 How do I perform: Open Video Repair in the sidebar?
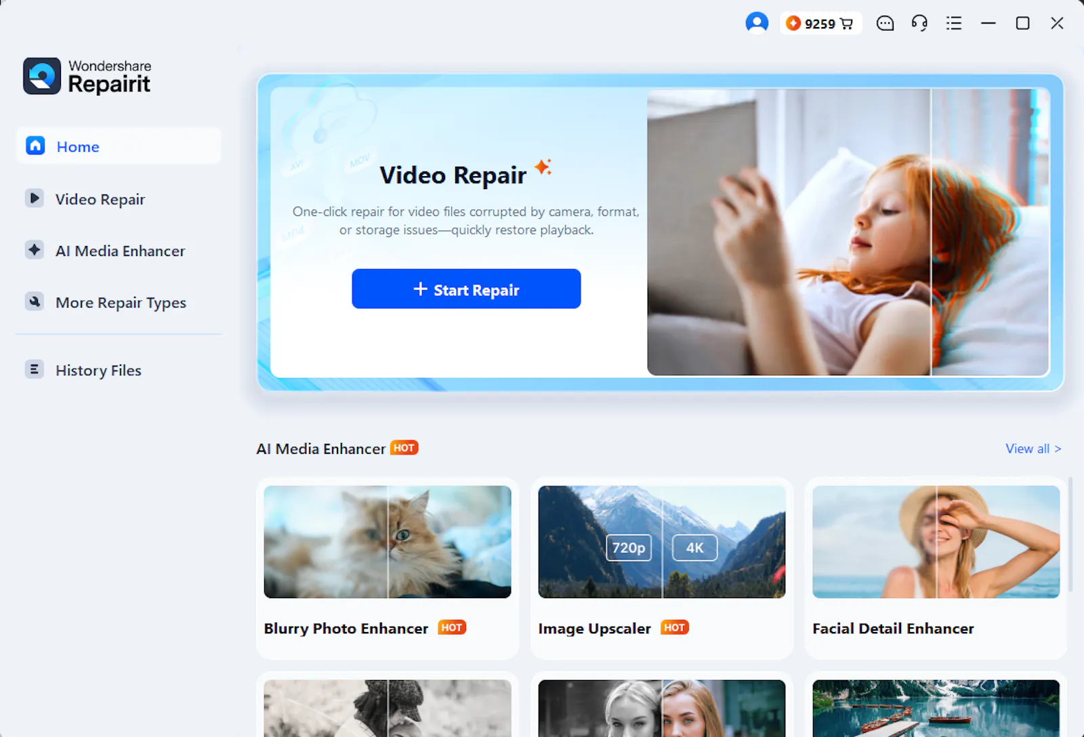(119, 198)
